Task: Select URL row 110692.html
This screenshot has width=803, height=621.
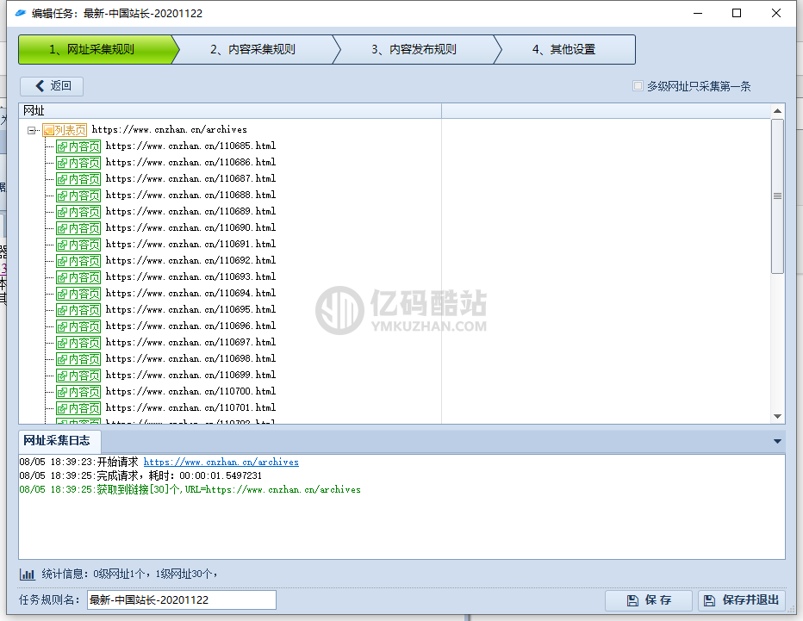Action: coord(191,261)
